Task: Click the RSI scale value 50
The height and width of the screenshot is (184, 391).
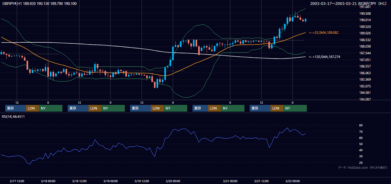Action: [361, 144]
